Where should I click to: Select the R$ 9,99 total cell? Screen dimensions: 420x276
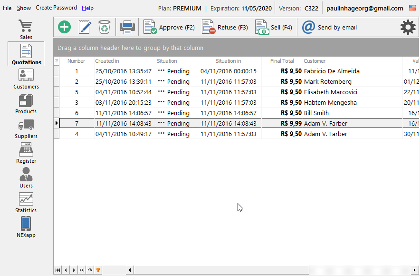click(x=282, y=123)
